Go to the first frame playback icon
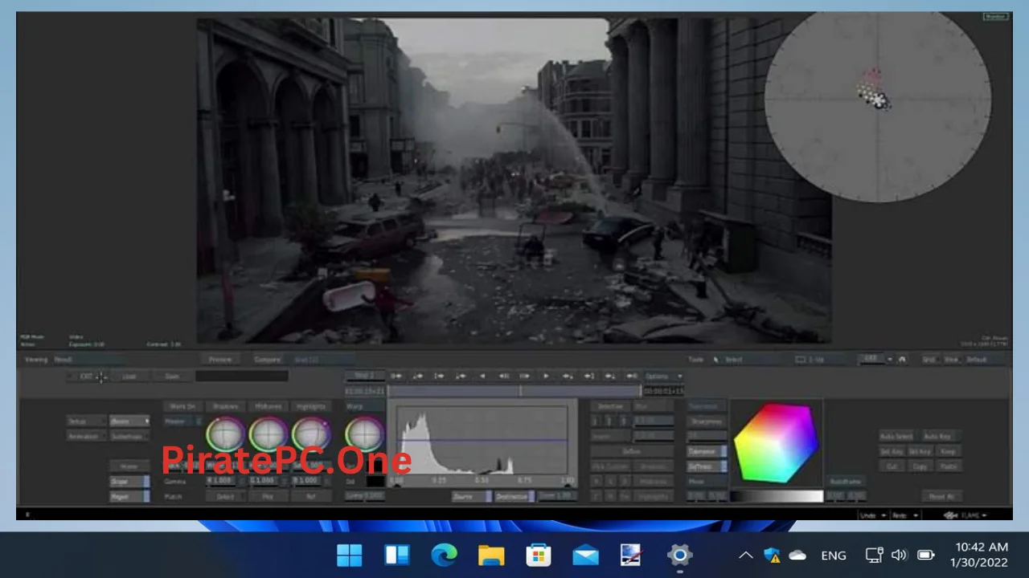Screen dimensions: 1029x578 (x=396, y=376)
